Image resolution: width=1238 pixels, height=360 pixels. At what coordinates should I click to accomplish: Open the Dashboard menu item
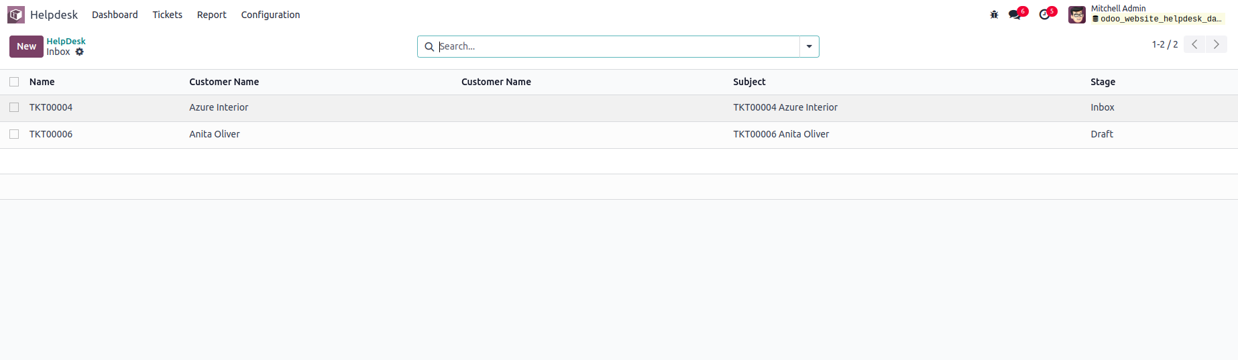point(115,15)
